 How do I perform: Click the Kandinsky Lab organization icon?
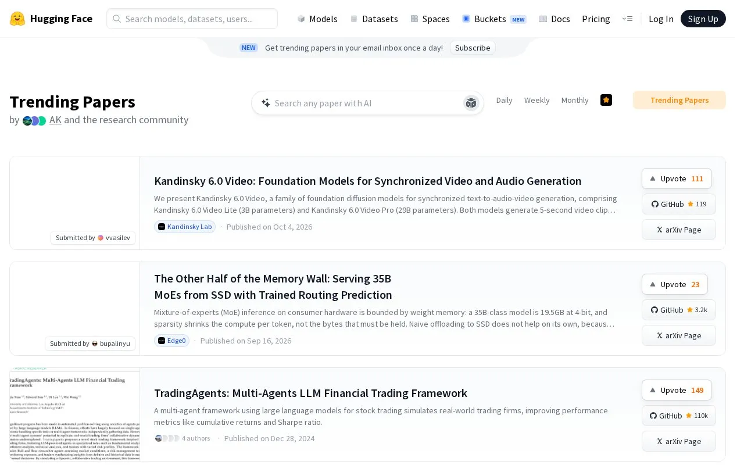pyautogui.click(x=162, y=227)
